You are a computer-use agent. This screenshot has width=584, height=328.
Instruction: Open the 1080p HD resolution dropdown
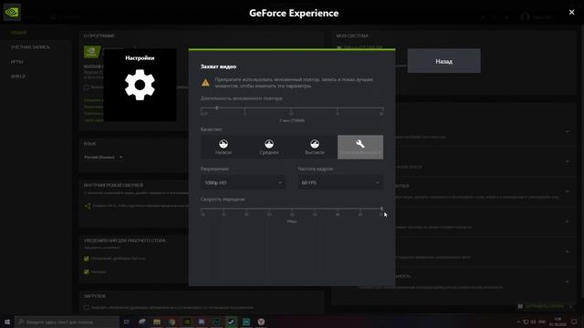[x=244, y=182]
